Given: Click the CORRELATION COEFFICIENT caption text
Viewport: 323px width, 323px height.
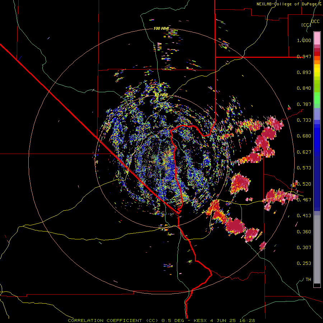Looking at the screenshot, I should 105,320.
